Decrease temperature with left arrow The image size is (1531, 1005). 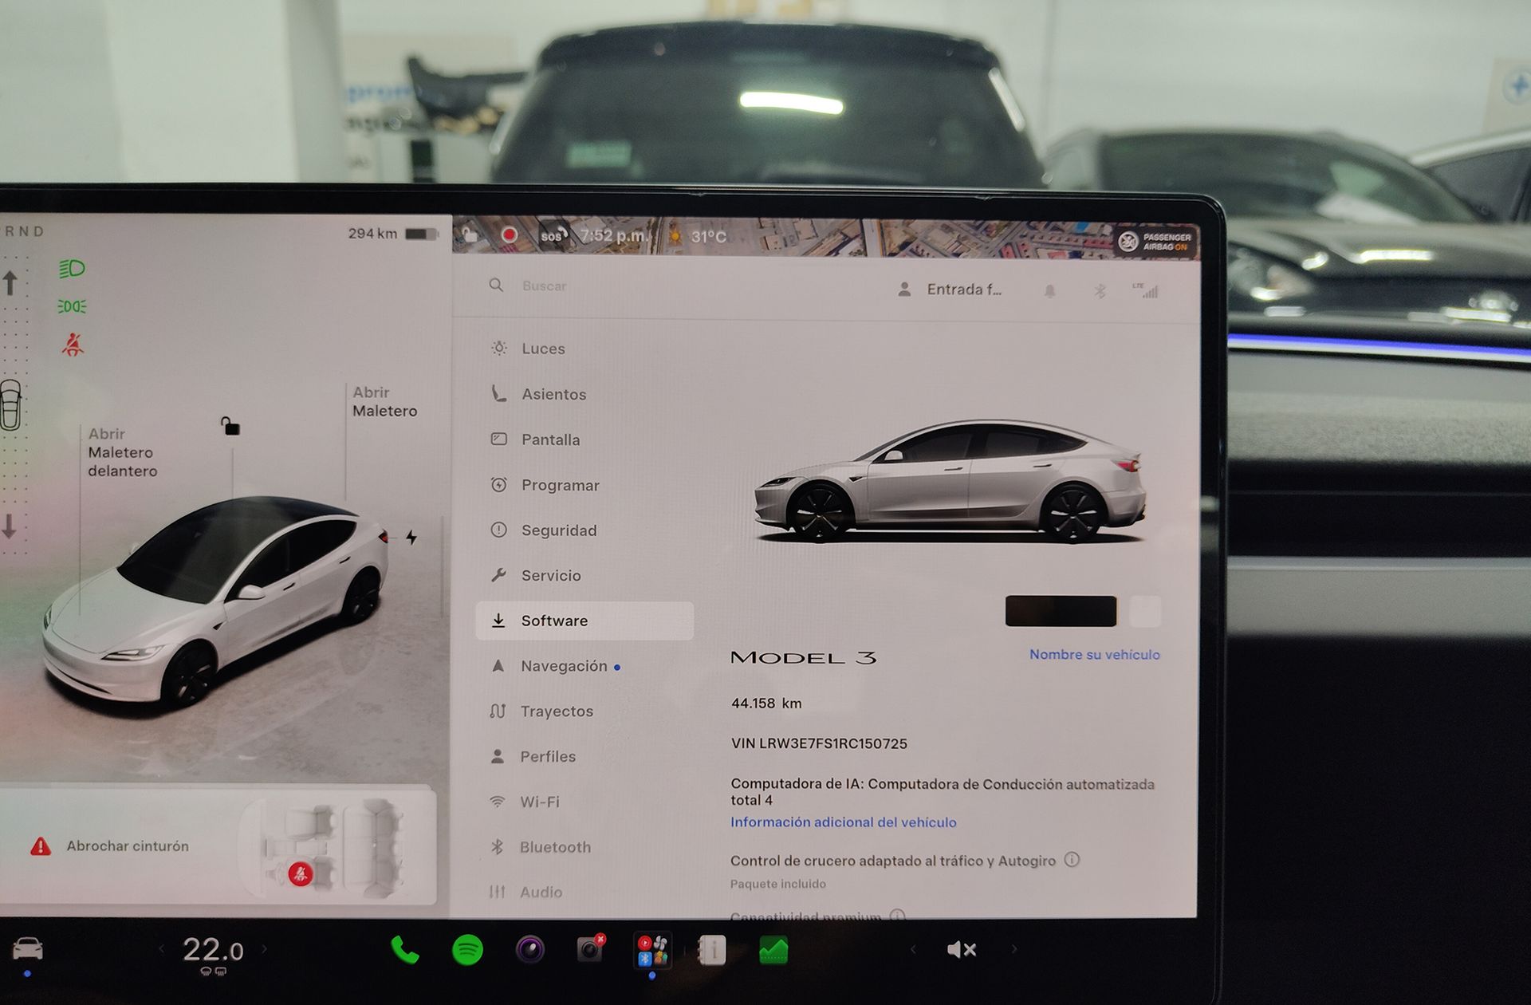(162, 949)
